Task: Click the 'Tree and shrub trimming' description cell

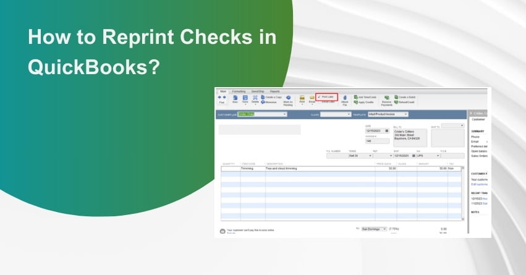Action: 320,168
